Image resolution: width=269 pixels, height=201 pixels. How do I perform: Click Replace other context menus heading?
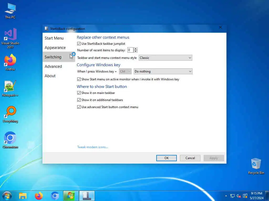pyautogui.click(x=103, y=37)
